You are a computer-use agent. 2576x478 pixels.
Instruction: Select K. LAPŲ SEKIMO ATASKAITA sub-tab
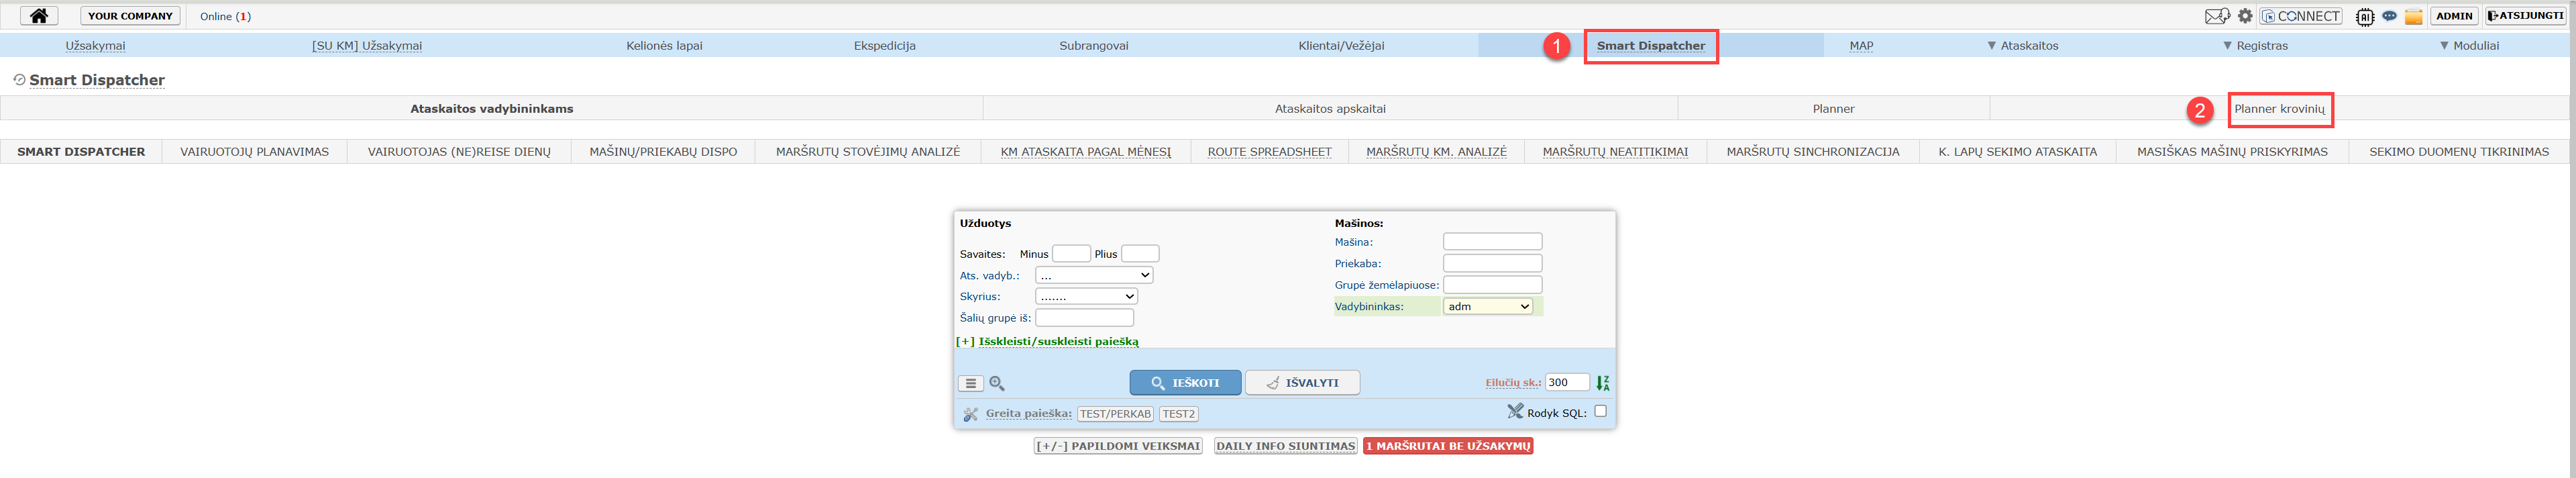(x=2017, y=152)
